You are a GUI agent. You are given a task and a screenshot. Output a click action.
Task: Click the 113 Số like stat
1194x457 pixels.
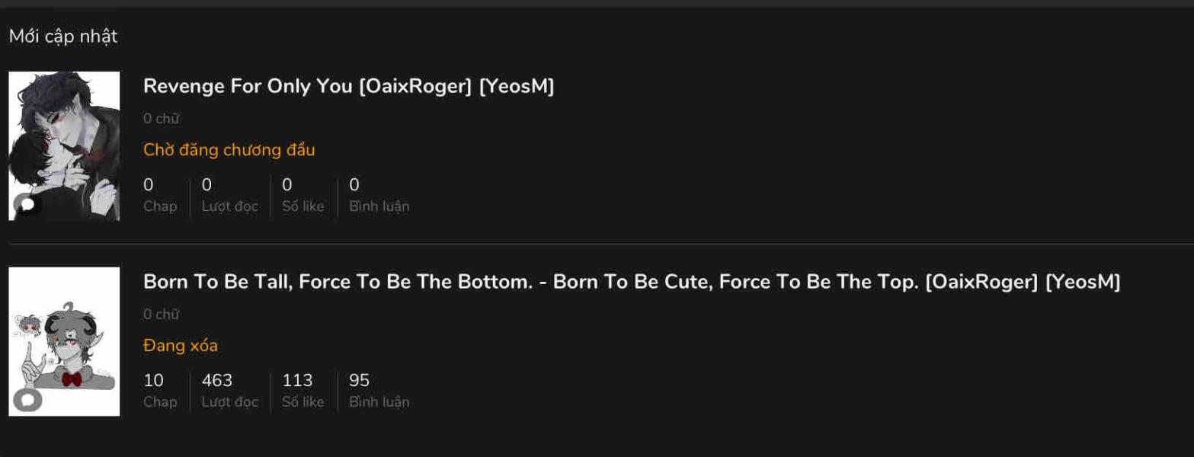[303, 390]
